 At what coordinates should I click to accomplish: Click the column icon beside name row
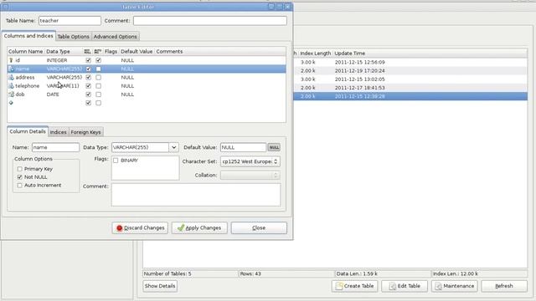[11, 69]
